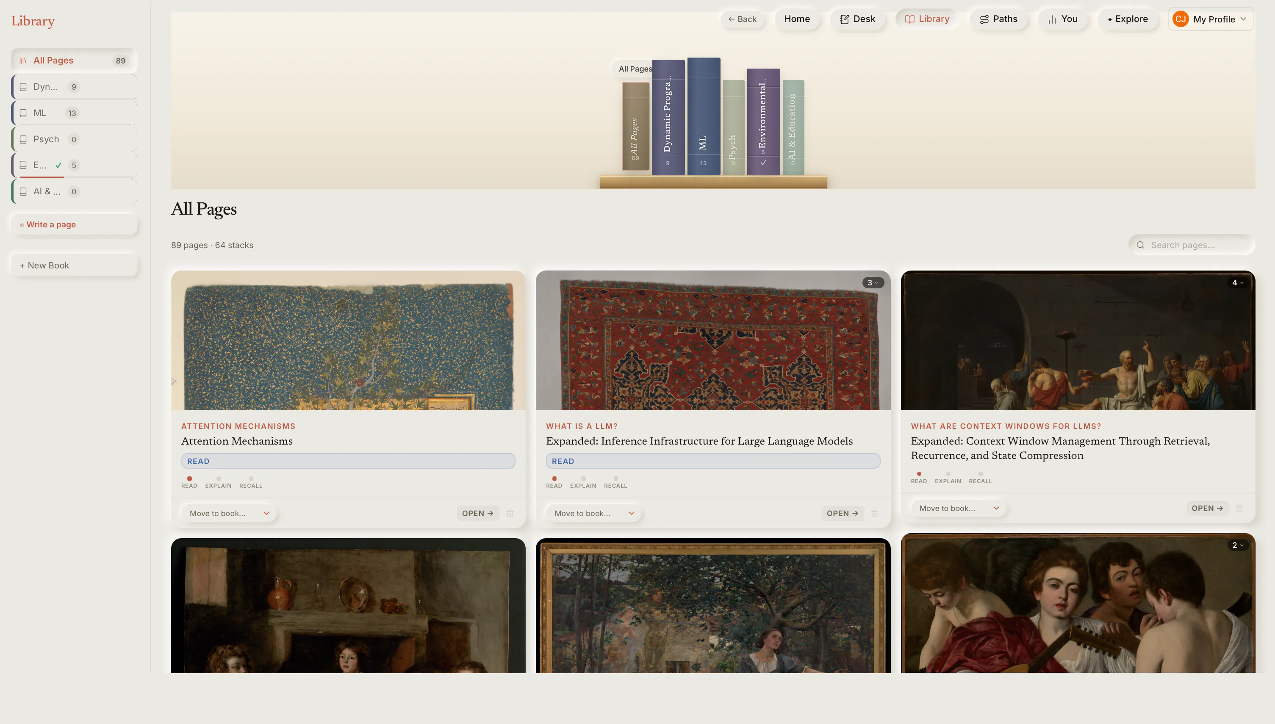Select EXPLAIN step on Inference Infrastructure card
The height and width of the screenshot is (724, 1275).
[583, 482]
